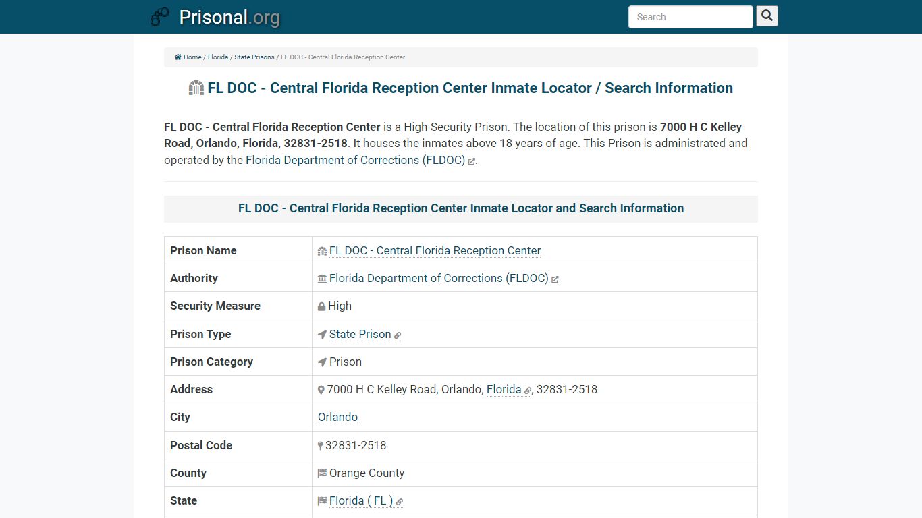Select the 32831-2518 postal code value

click(x=356, y=445)
